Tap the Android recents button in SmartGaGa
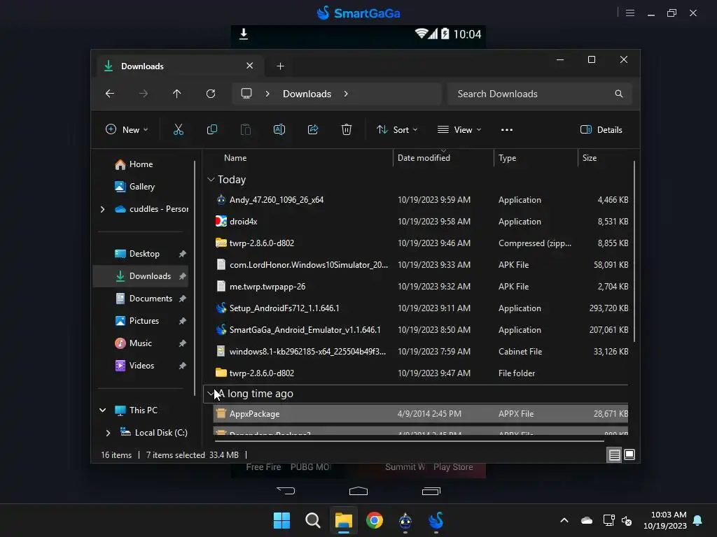The height and width of the screenshot is (537, 717). click(x=431, y=491)
